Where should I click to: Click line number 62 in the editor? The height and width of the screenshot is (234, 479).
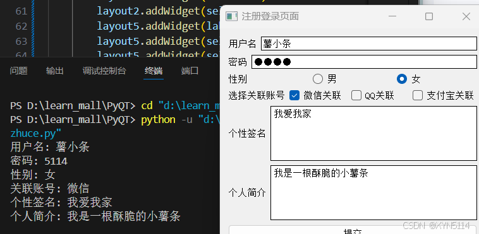pos(21,26)
